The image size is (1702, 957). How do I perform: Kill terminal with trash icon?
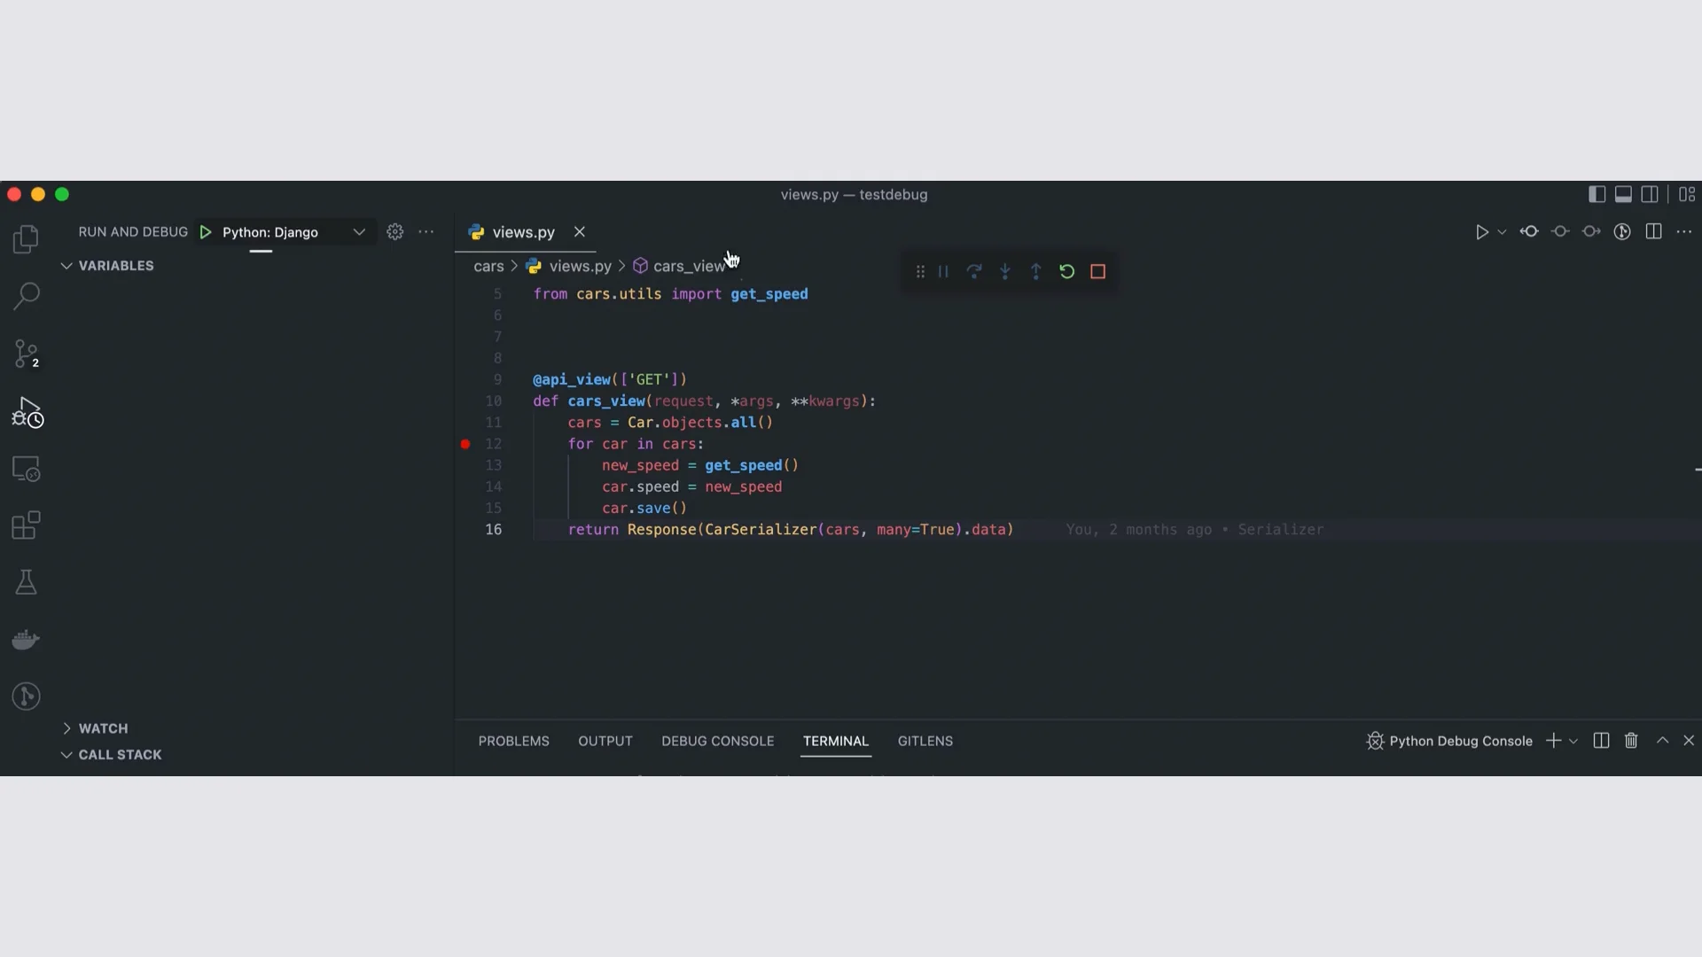click(x=1631, y=741)
